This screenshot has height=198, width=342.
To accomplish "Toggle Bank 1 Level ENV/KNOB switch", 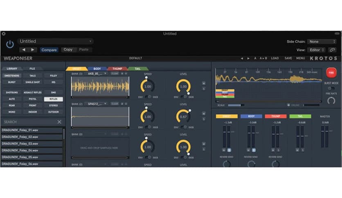I will pos(184,97).
